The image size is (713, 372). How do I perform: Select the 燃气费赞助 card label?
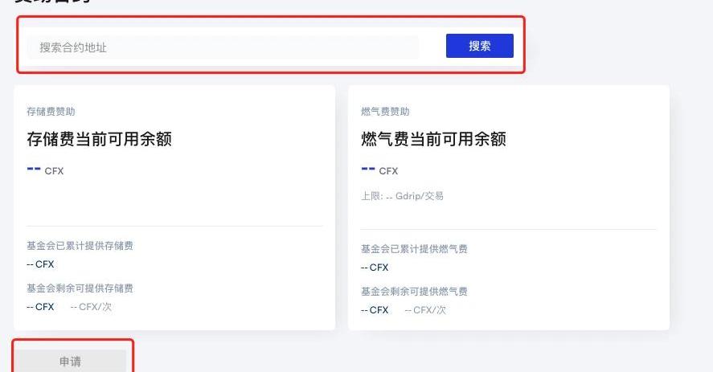point(385,112)
